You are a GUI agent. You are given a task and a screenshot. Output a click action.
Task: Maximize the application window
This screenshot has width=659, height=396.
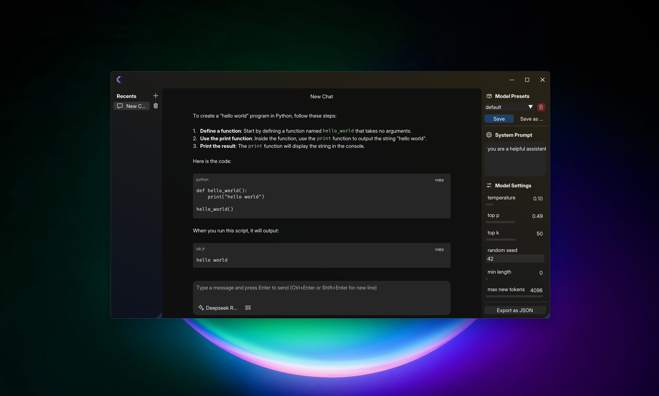click(x=527, y=80)
